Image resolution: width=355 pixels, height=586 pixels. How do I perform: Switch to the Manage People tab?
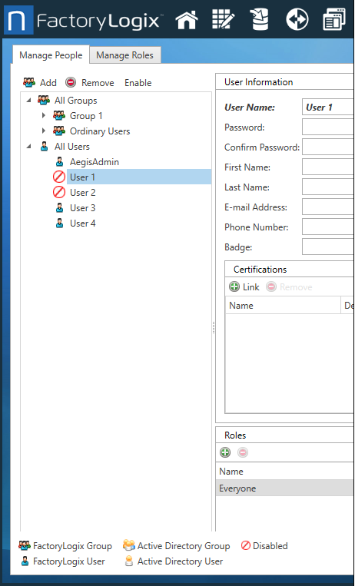point(51,55)
